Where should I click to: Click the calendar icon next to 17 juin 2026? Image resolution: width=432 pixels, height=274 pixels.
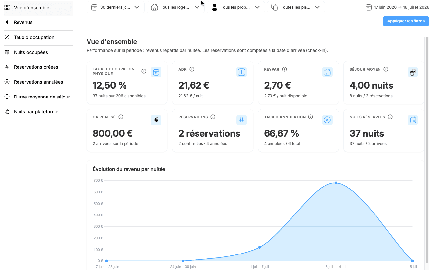coord(369,7)
